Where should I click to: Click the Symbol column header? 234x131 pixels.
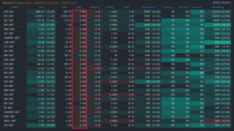pos(15,7)
